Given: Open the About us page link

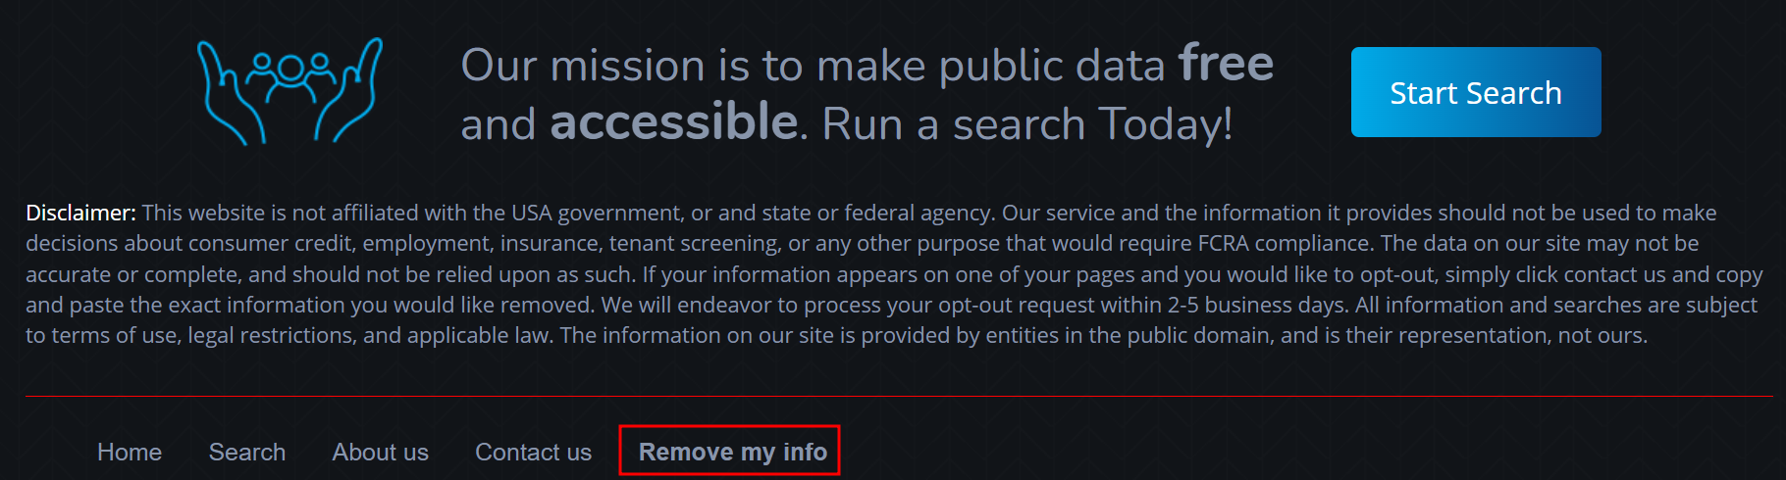Looking at the screenshot, I should click(x=381, y=452).
